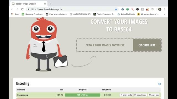Viewport: 177px width, 99px height.
Task: Close the Base64 Image Encoder tab
Action: tap(45, 4)
